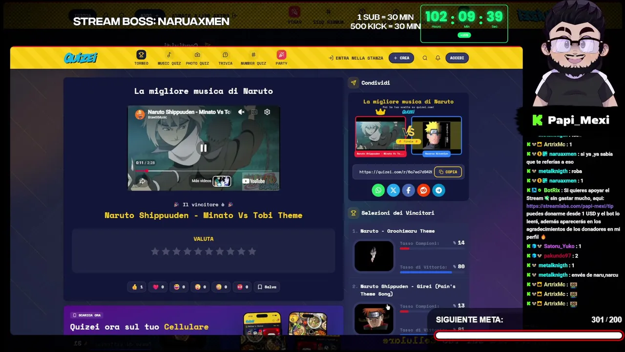The width and height of the screenshot is (625, 352).
Task: Click the Copia button
Action: pyautogui.click(x=448, y=172)
